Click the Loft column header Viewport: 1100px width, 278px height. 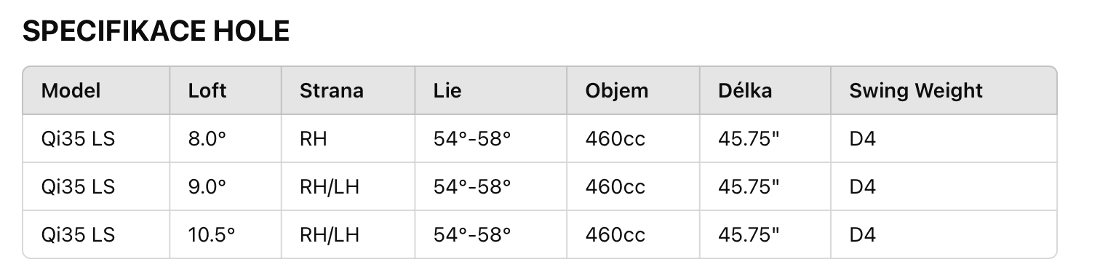coord(207,90)
